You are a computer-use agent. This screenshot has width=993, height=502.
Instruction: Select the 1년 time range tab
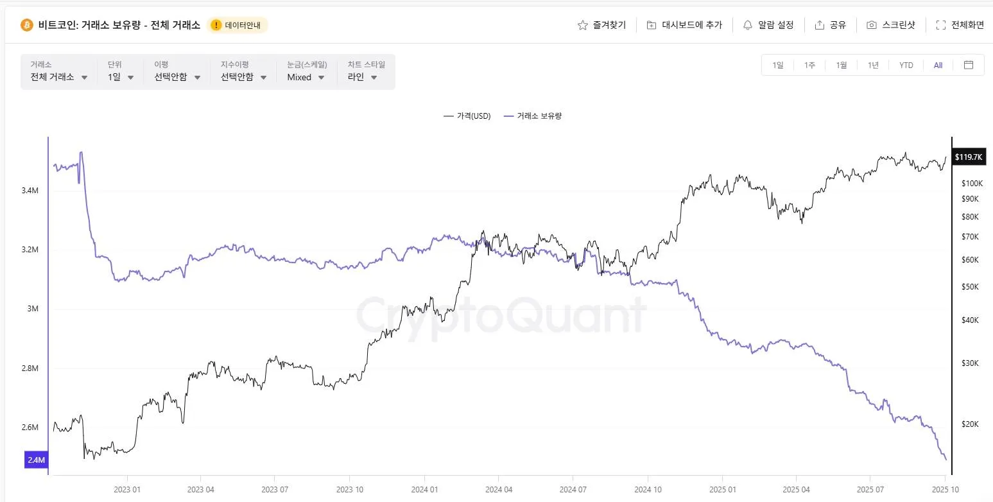point(873,65)
